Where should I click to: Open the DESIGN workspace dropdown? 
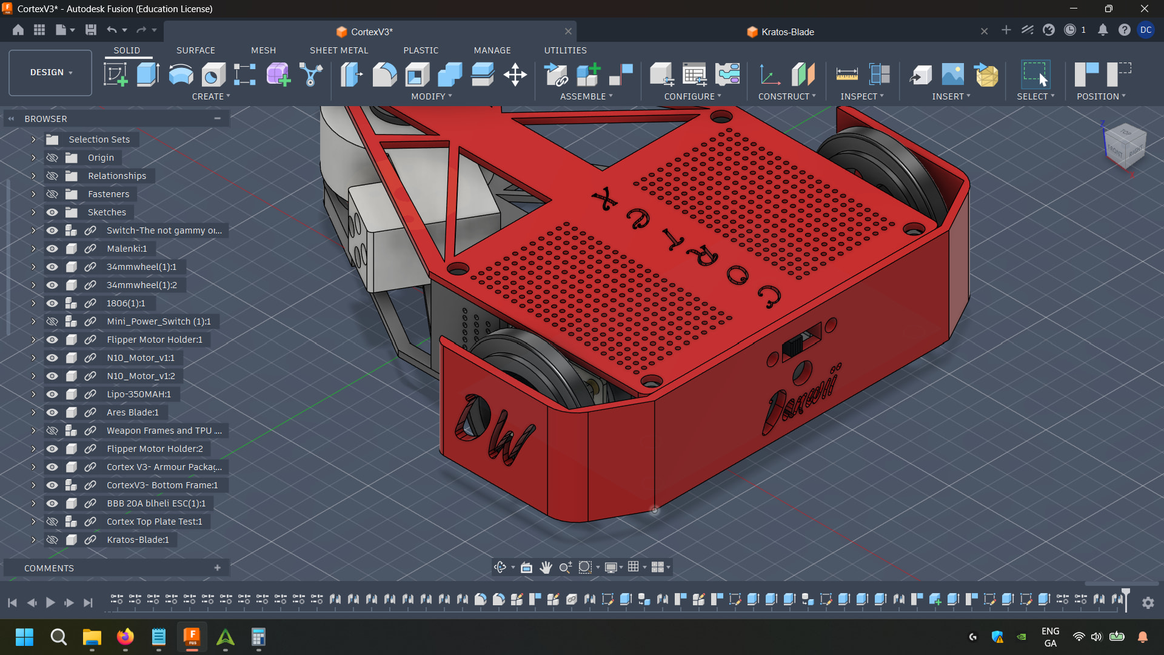point(51,72)
